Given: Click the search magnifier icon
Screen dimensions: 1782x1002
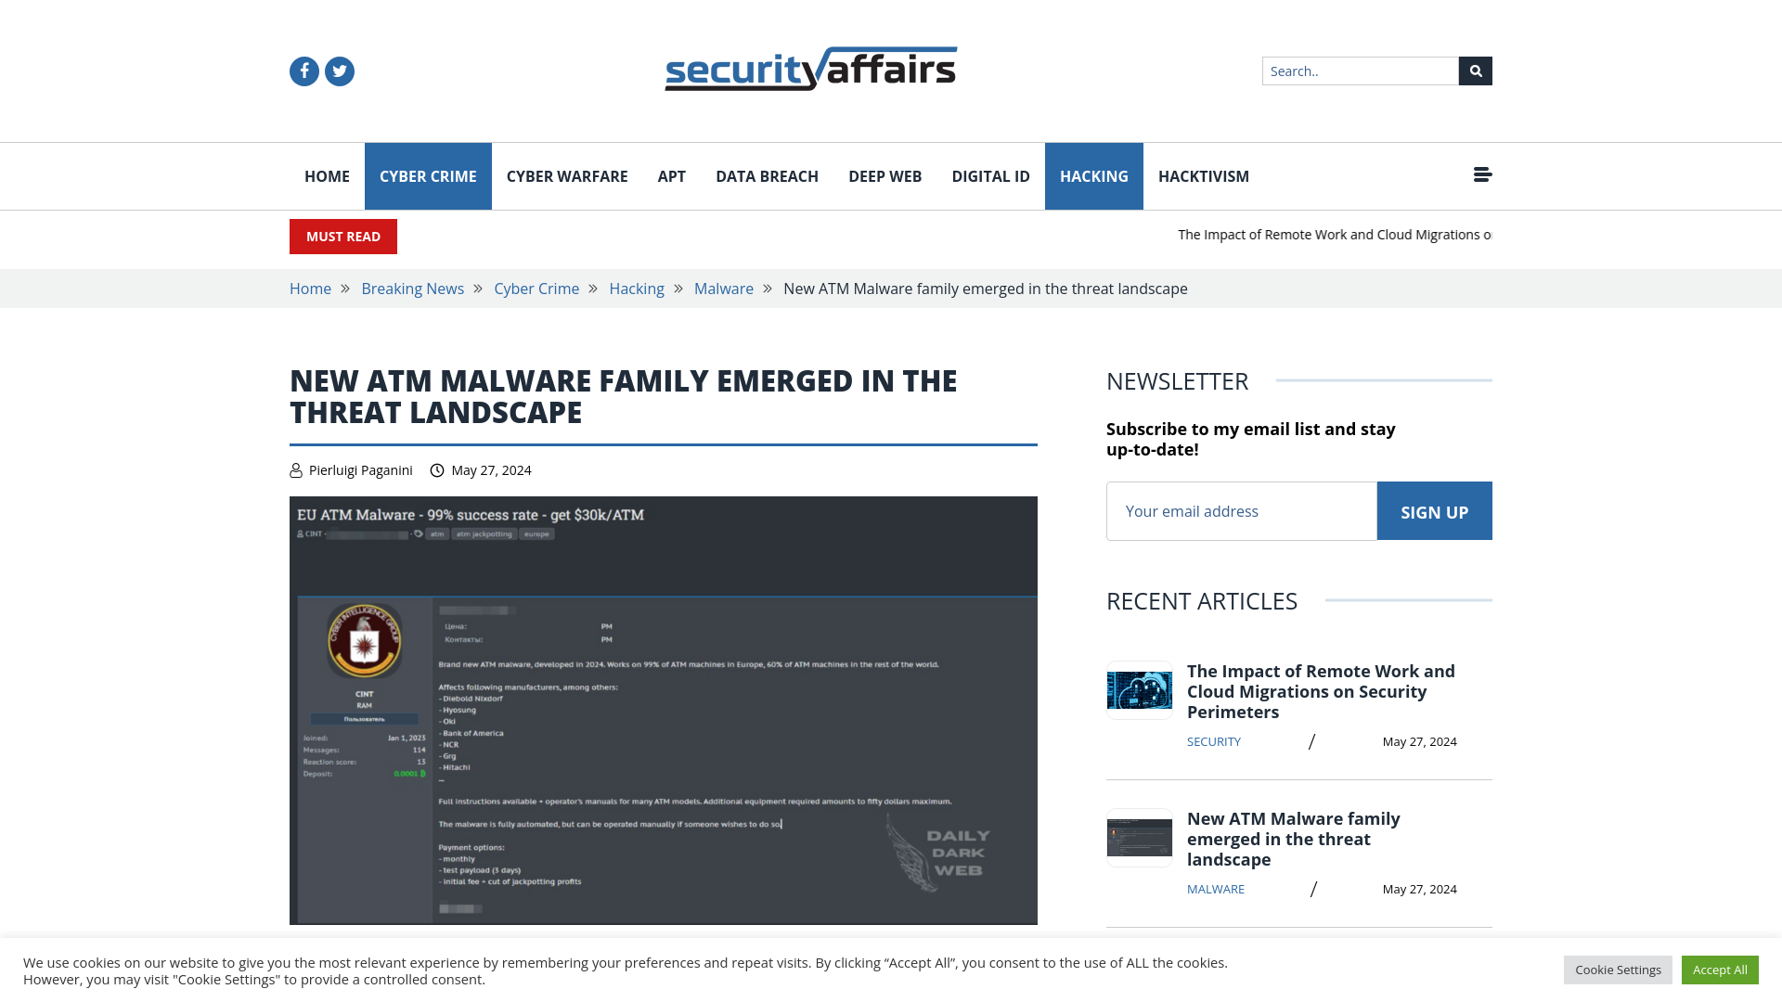Looking at the screenshot, I should 1475,70.
